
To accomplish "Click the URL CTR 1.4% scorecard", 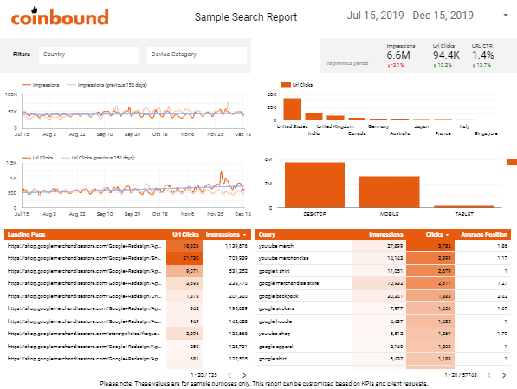I will 482,55.
